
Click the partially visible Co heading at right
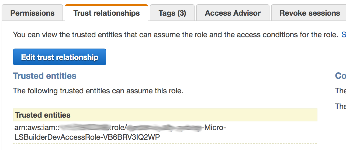[340, 76]
